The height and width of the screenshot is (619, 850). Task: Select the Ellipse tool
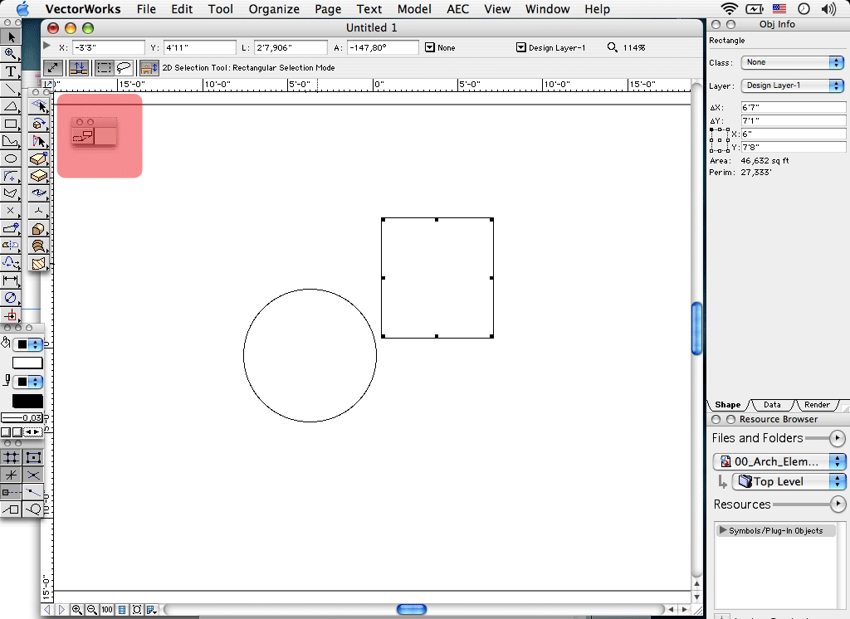click(11, 158)
